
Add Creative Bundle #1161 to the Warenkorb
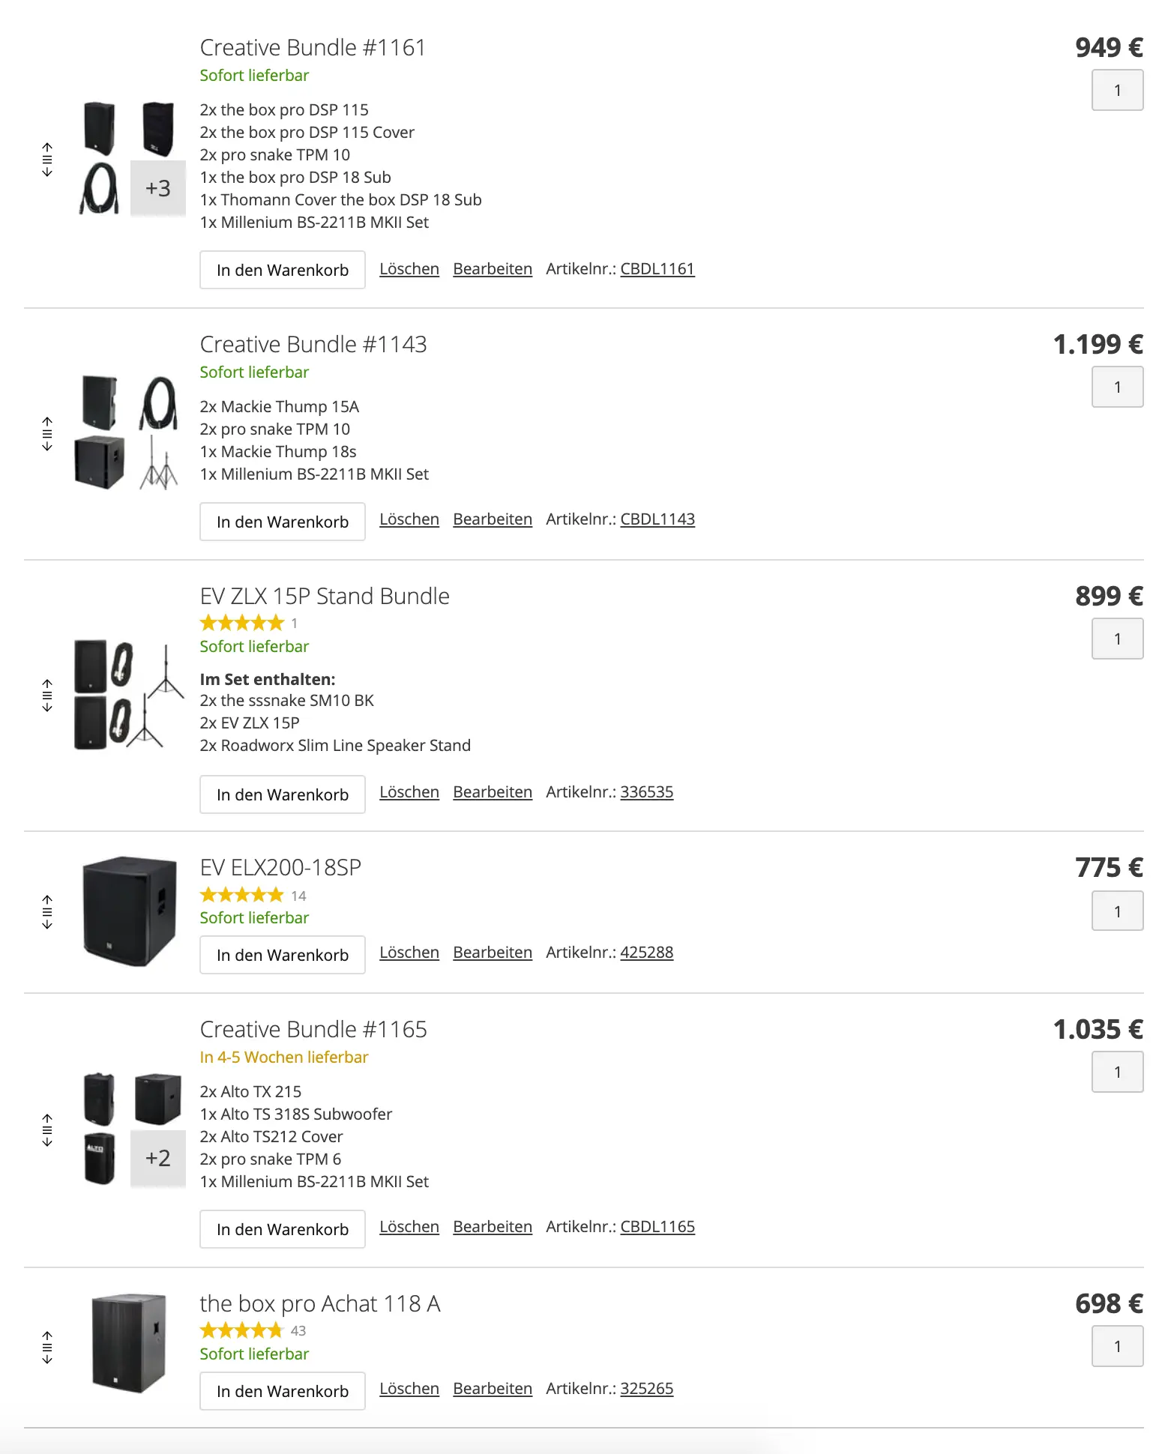(282, 270)
